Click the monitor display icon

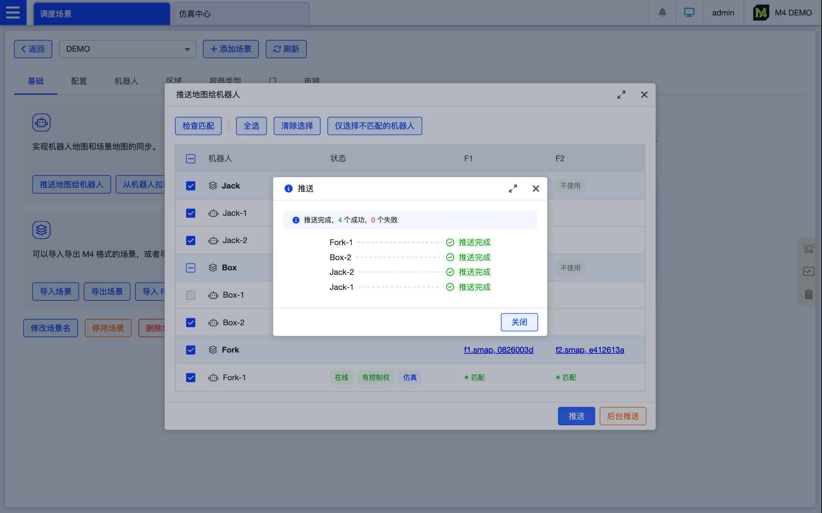(689, 13)
